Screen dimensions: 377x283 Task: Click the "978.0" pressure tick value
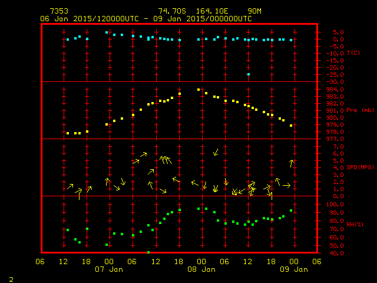(x=335, y=132)
